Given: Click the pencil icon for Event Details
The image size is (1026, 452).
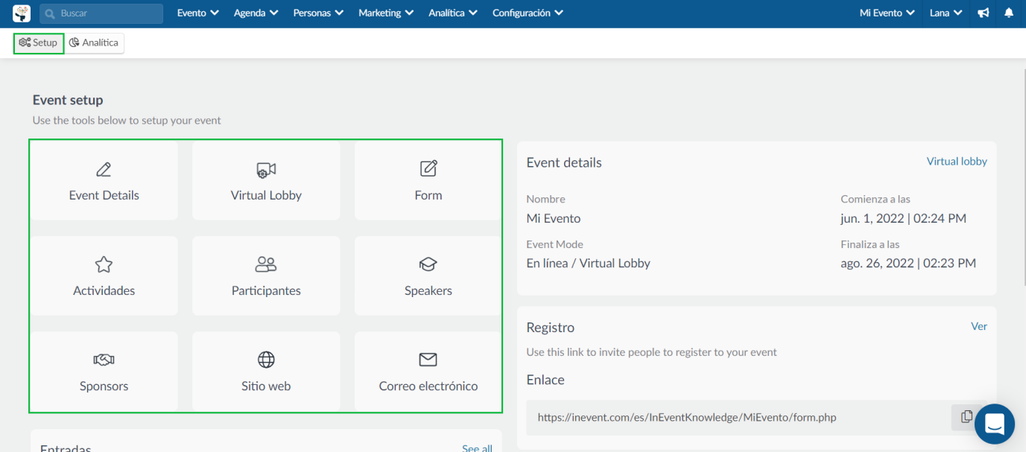Looking at the screenshot, I should click(104, 170).
